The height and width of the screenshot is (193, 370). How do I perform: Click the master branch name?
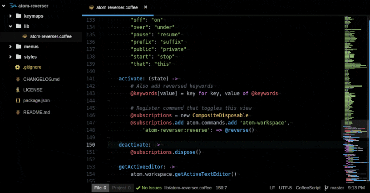click(337, 188)
